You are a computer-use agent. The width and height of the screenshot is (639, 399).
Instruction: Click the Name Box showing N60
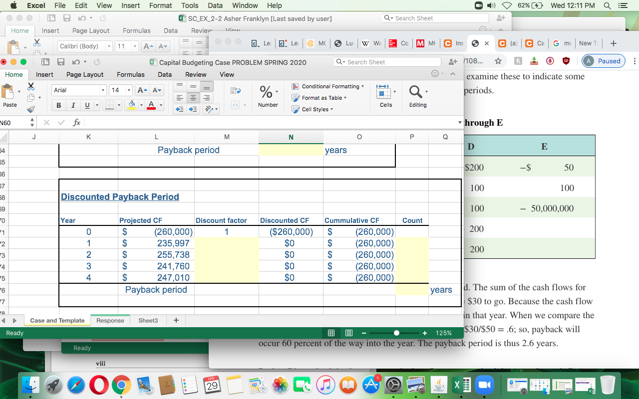point(15,122)
